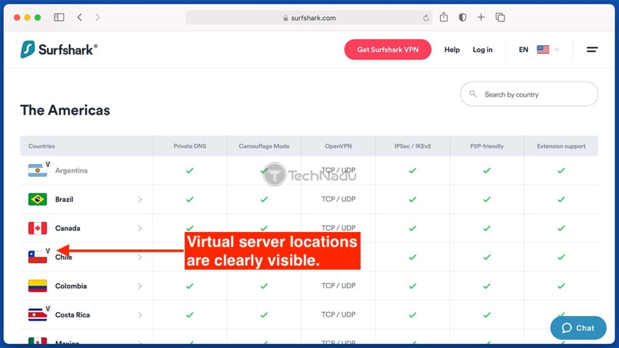Click Argentina's Extension support checkmark
Image resolution: width=619 pixels, height=348 pixels.
point(561,171)
